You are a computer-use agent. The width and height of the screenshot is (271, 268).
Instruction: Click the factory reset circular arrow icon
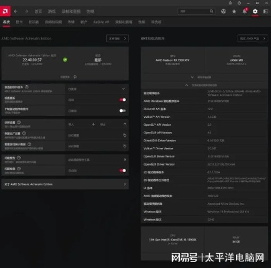125,135
